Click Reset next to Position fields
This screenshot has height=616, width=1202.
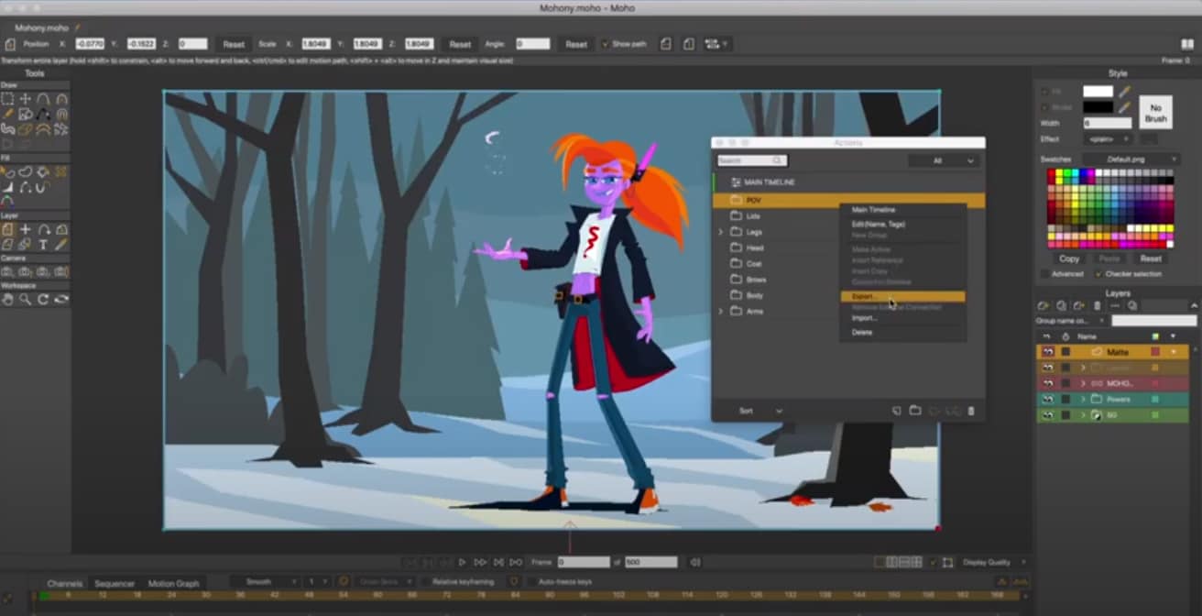pos(234,44)
